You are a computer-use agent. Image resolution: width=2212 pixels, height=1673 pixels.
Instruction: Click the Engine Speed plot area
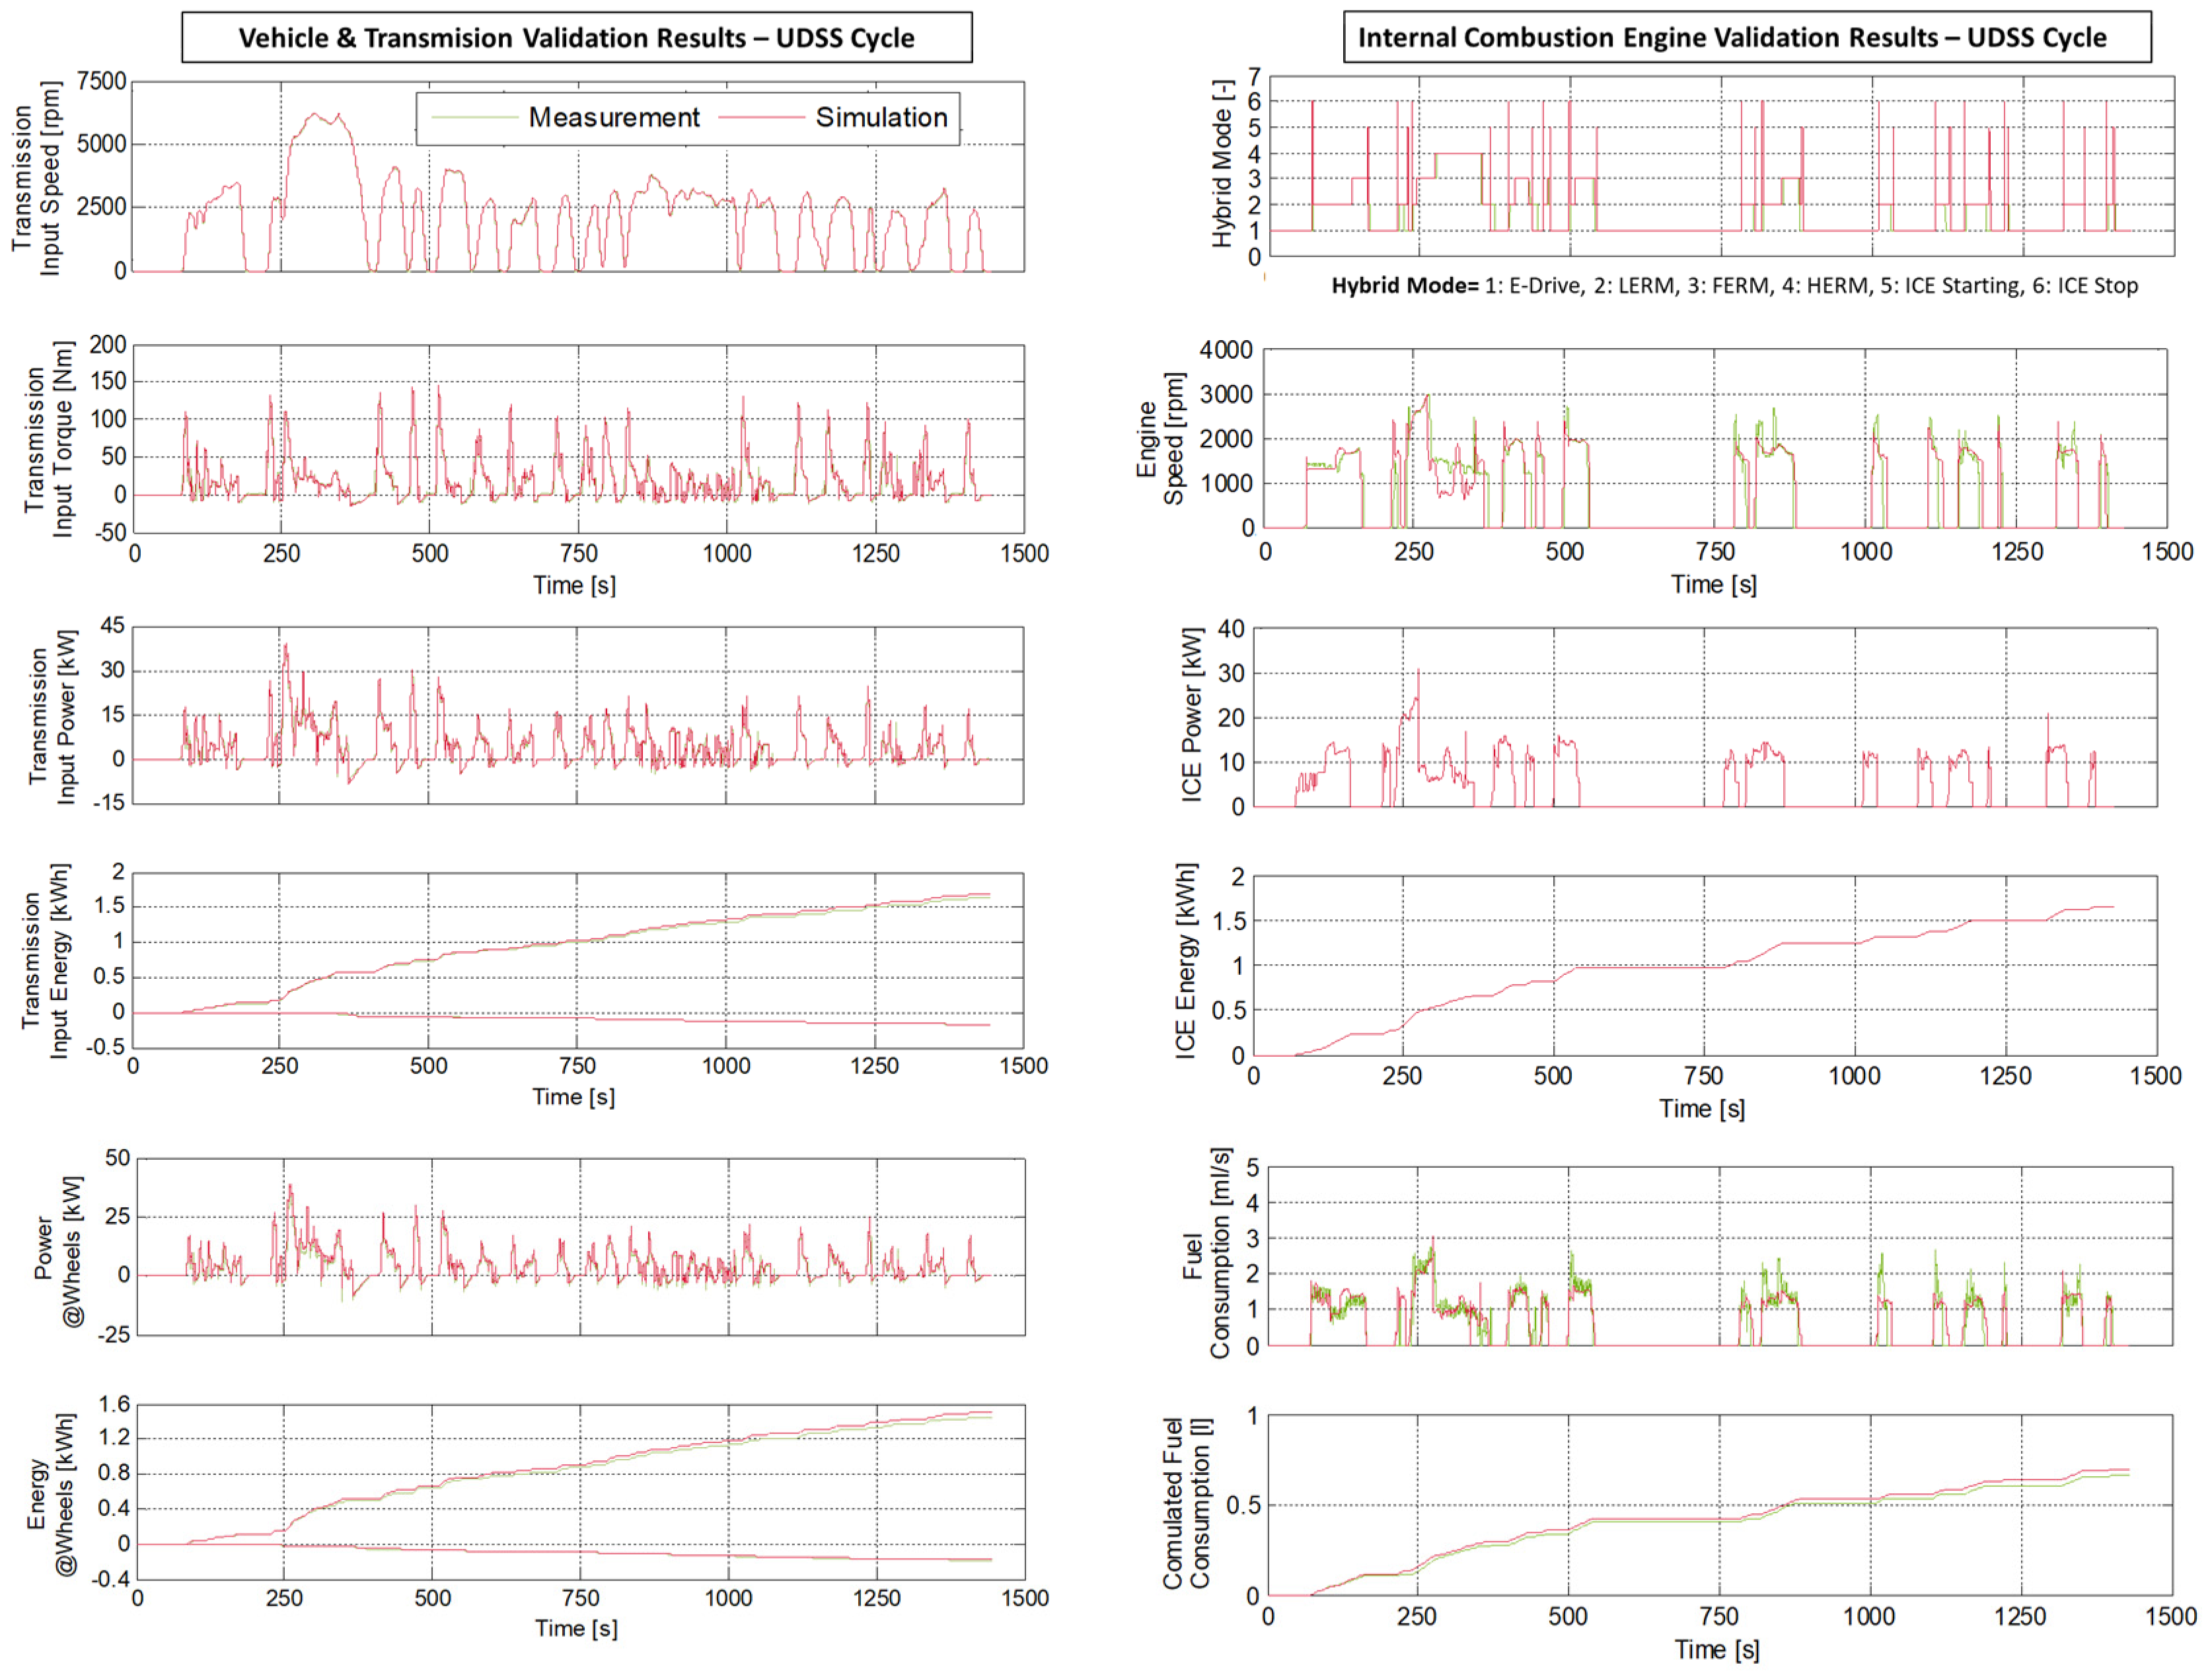pyautogui.click(x=1714, y=439)
